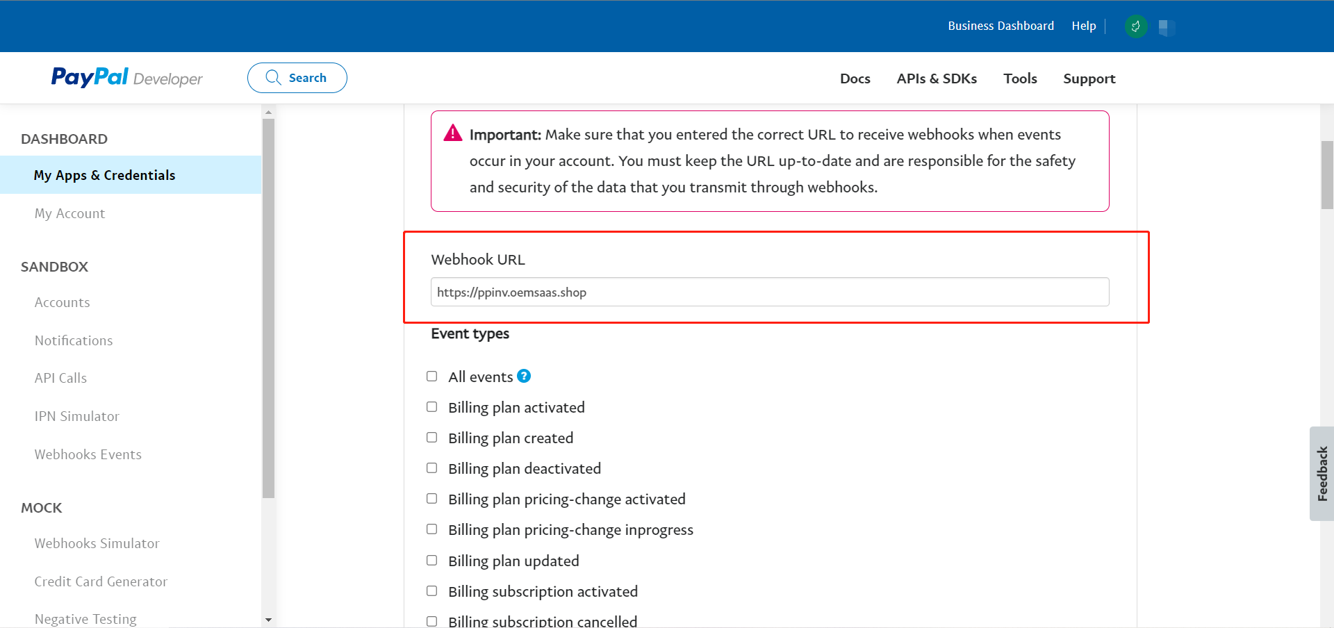Open the Feedback side tab

coord(1321,474)
